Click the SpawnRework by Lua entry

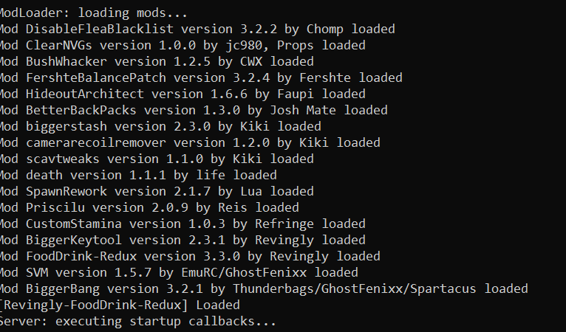(x=157, y=191)
